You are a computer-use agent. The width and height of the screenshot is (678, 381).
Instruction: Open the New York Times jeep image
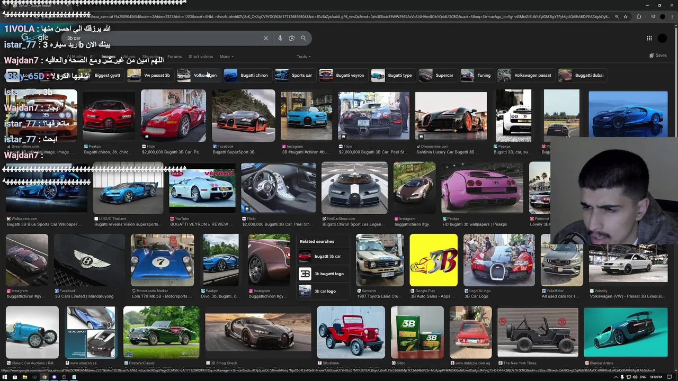(x=538, y=332)
